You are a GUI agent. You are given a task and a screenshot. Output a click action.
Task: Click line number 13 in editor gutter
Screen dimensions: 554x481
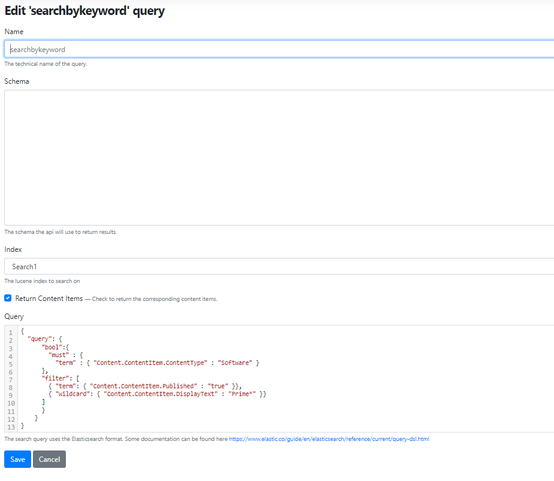tap(11, 427)
